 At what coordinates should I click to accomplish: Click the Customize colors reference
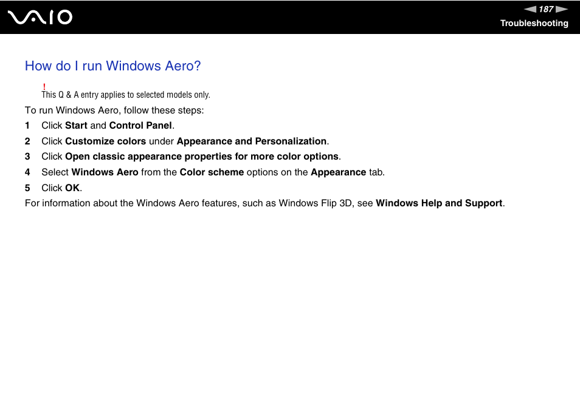[106, 141]
